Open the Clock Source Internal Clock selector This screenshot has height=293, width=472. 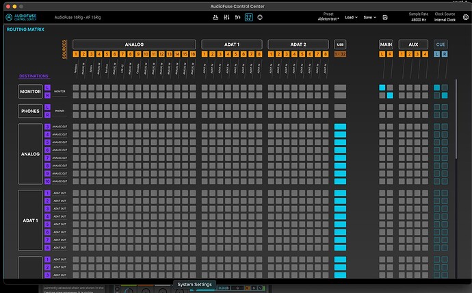tap(445, 20)
